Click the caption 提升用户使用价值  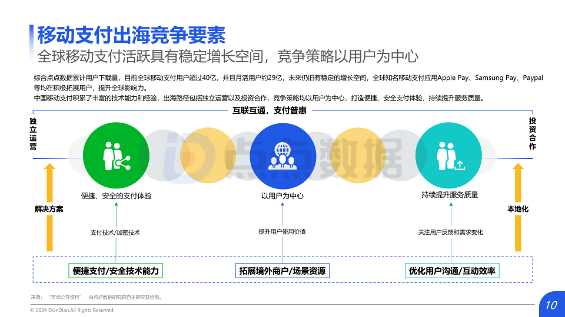click(x=282, y=231)
